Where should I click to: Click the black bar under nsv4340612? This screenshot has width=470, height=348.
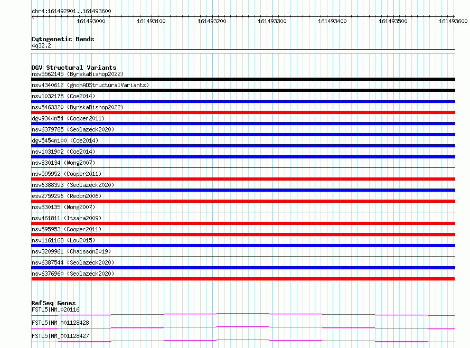[x=243, y=90]
